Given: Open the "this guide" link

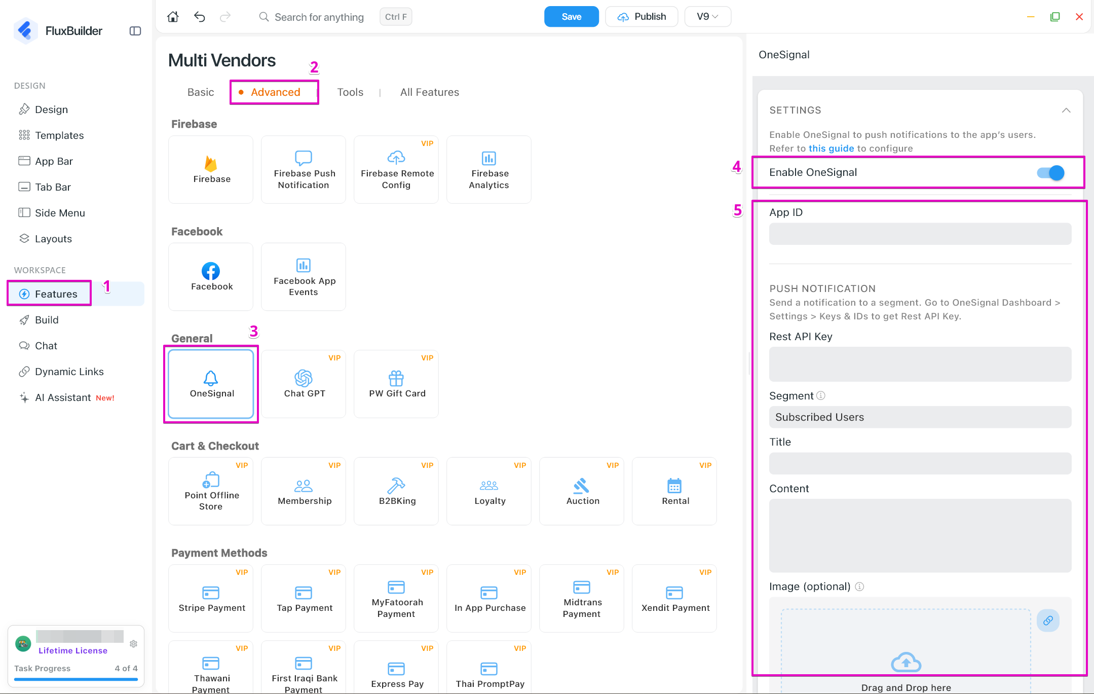Looking at the screenshot, I should click(831, 149).
